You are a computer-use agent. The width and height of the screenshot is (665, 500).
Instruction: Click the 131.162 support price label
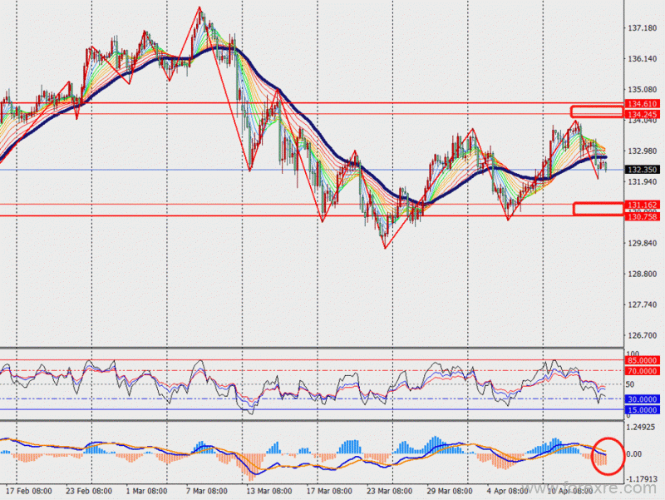tap(643, 205)
